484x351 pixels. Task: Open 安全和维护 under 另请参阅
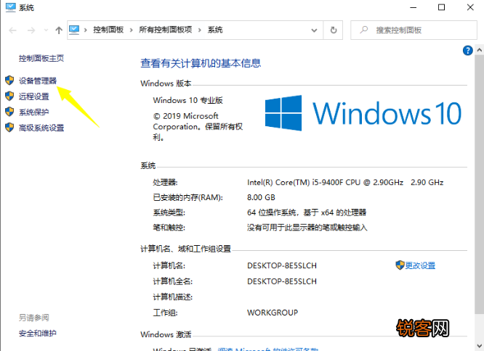(x=38, y=333)
